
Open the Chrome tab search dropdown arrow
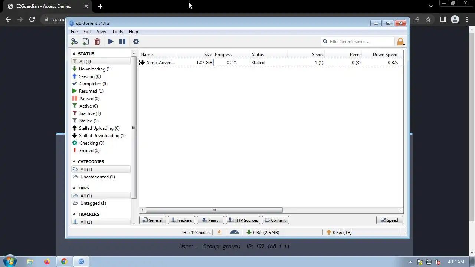pyautogui.click(x=430, y=6)
